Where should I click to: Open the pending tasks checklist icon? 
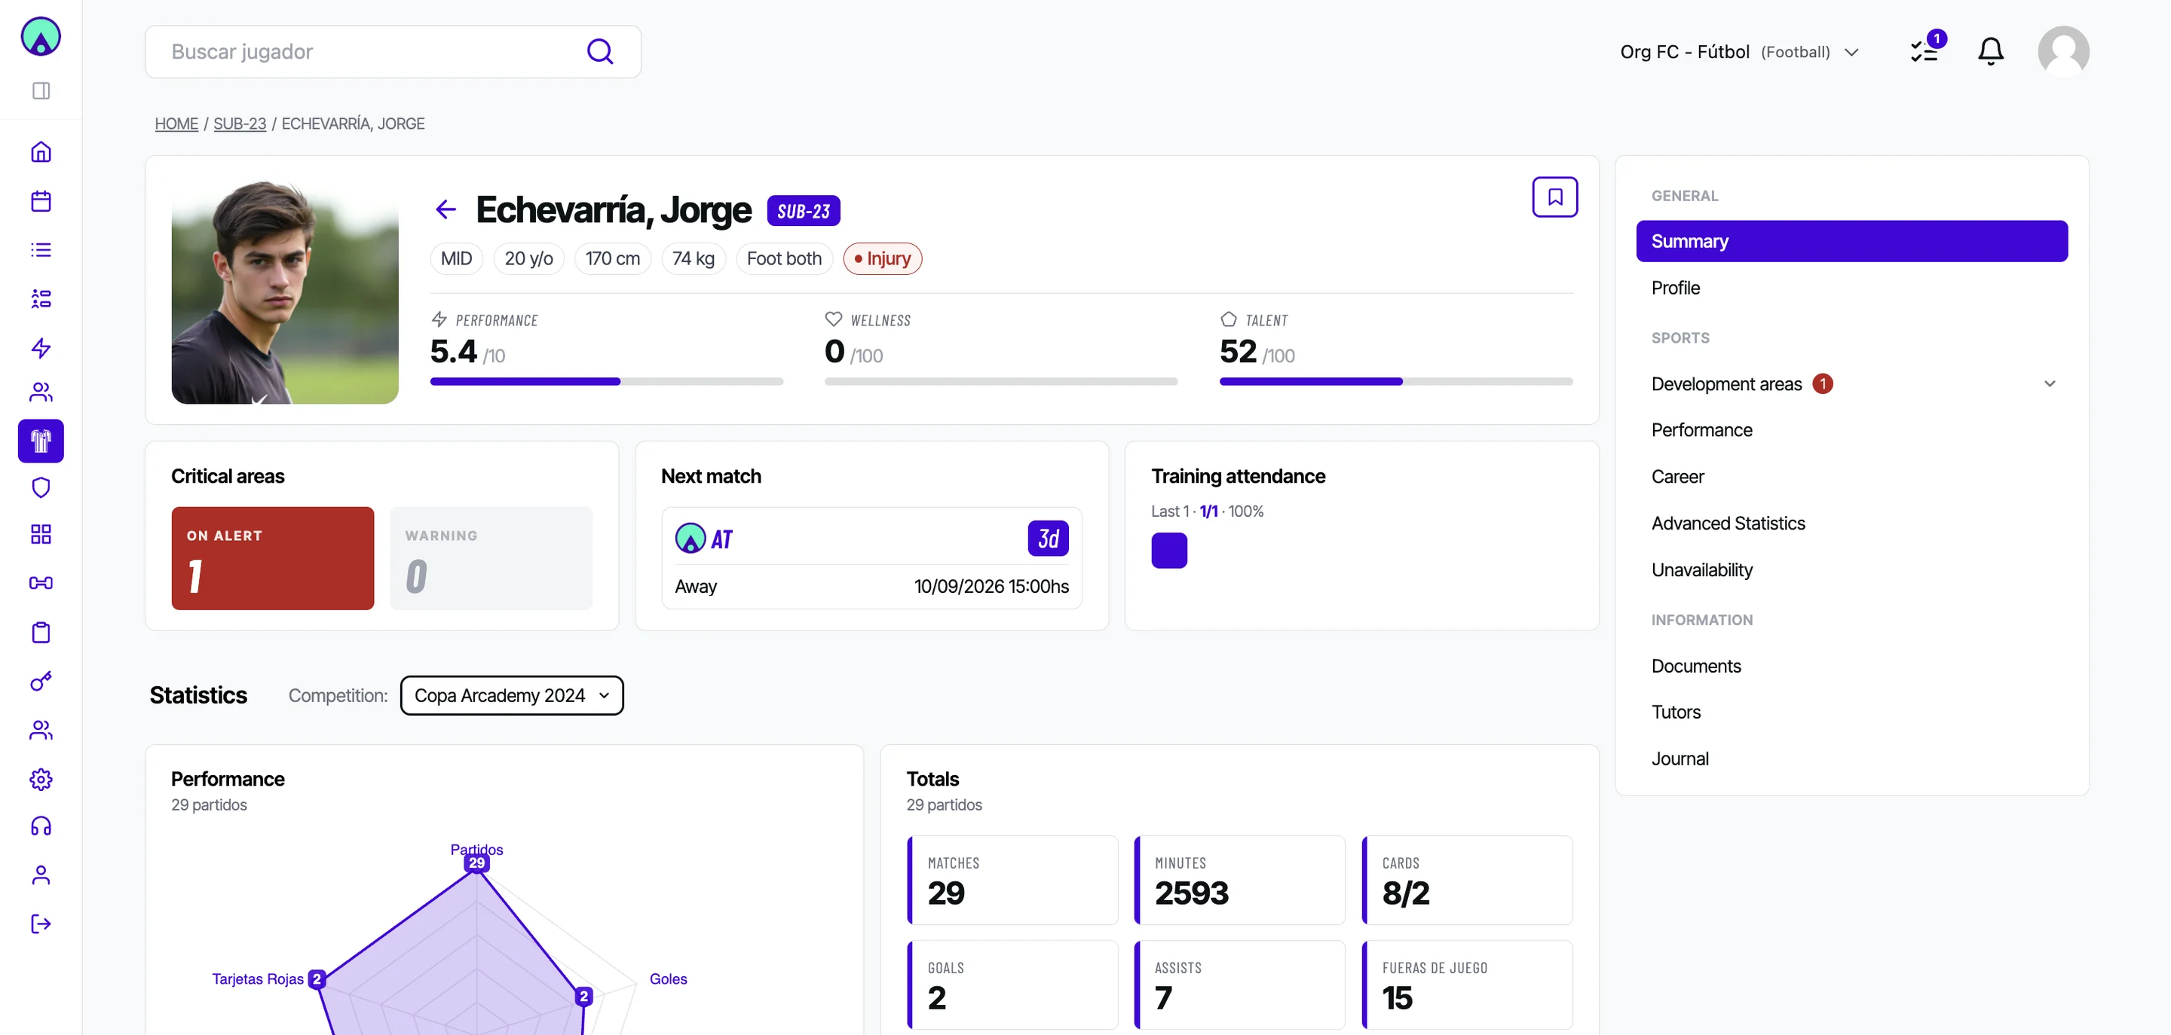tap(1923, 51)
